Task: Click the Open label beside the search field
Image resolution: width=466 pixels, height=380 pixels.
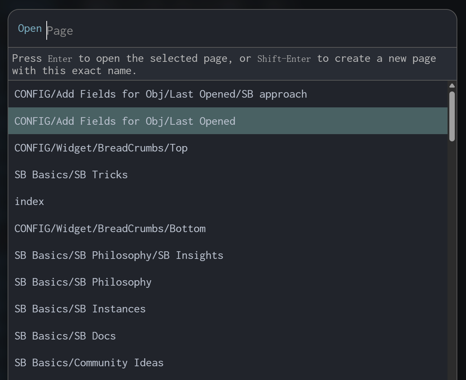Action: 30,29
